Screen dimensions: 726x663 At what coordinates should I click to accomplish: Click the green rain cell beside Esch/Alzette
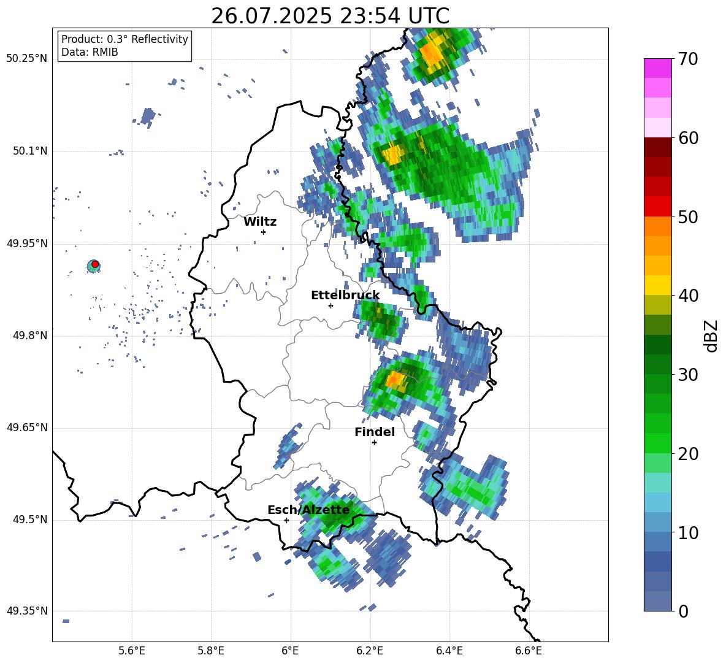tap(334, 515)
